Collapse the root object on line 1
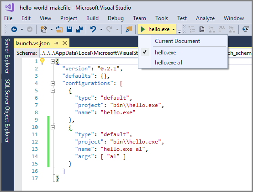Screen dimensions: 253x192 53,61
